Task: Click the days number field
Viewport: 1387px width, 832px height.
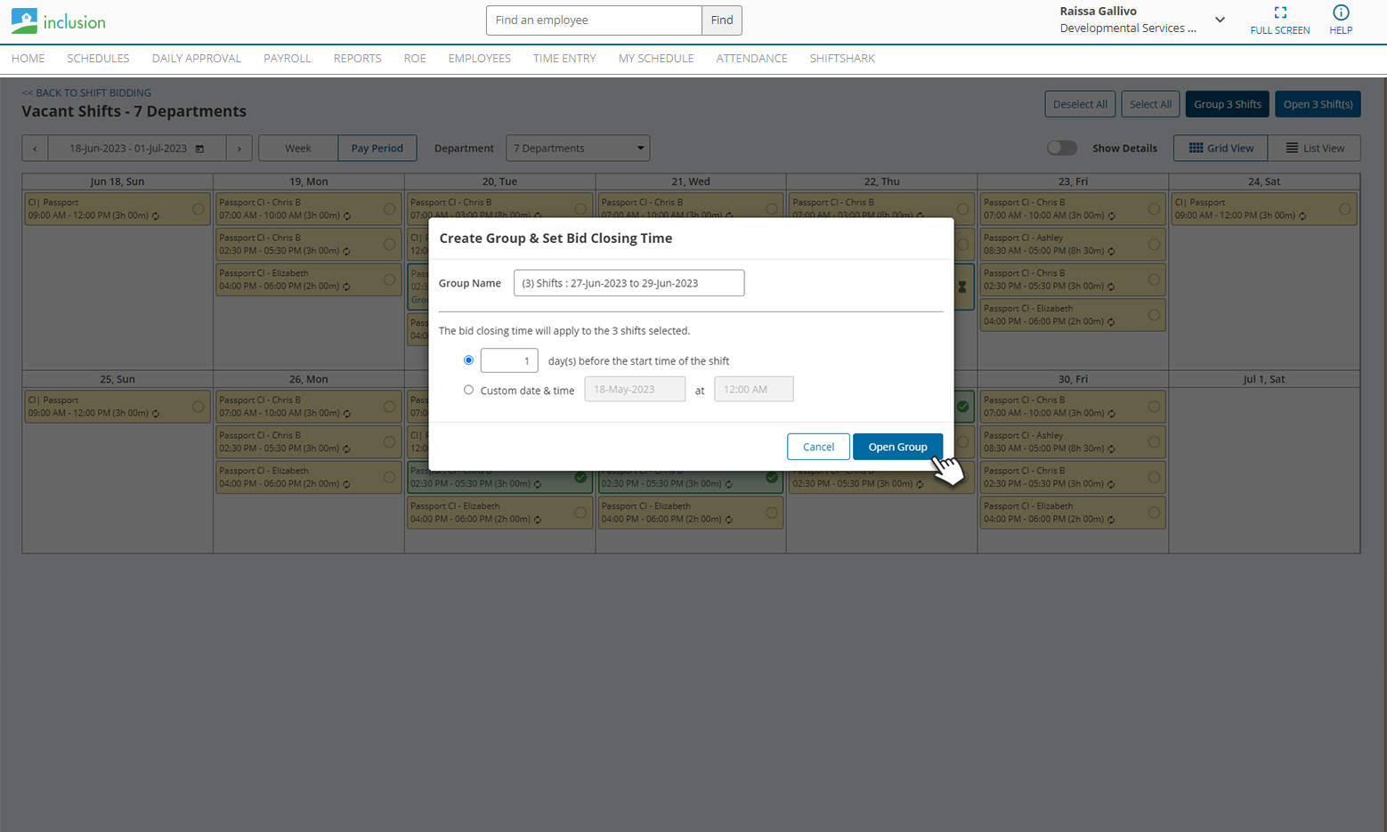Action: coord(509,360)
